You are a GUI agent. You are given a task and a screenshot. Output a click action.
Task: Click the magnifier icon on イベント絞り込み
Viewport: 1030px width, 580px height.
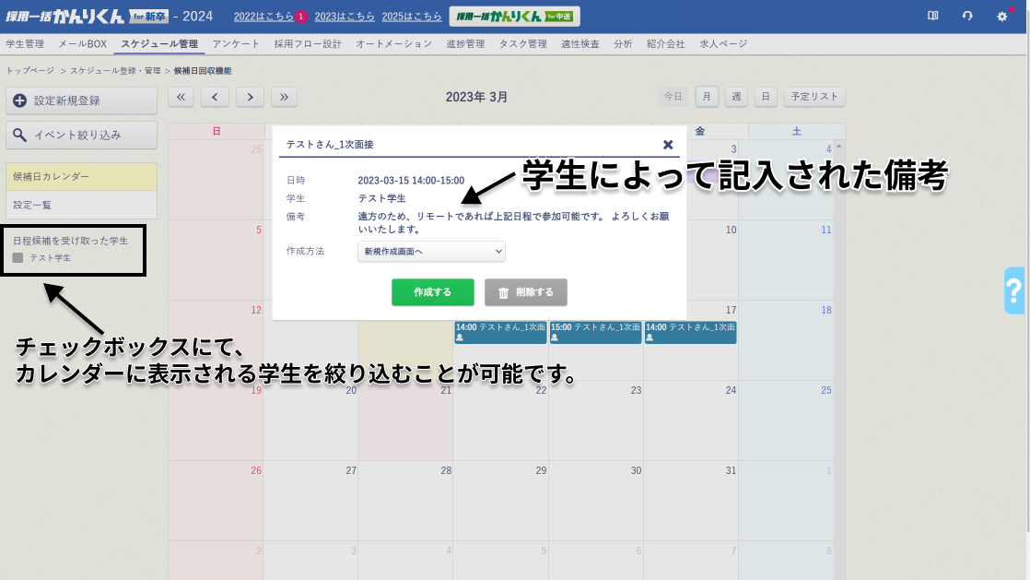pyautogui.click(x=21, y=135)
